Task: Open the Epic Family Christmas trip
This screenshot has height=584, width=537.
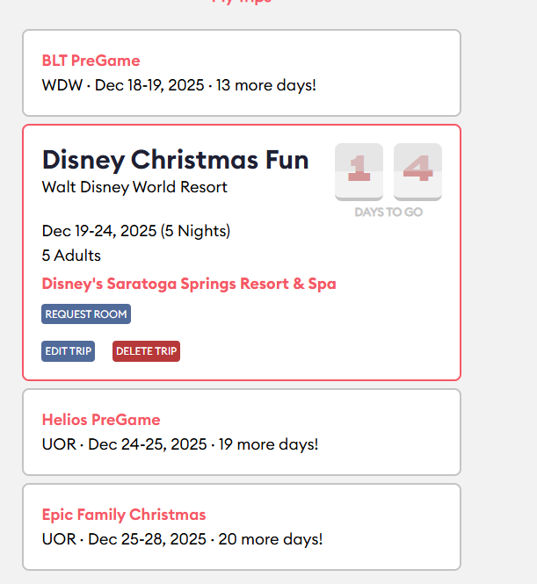Action: (124, 515)
